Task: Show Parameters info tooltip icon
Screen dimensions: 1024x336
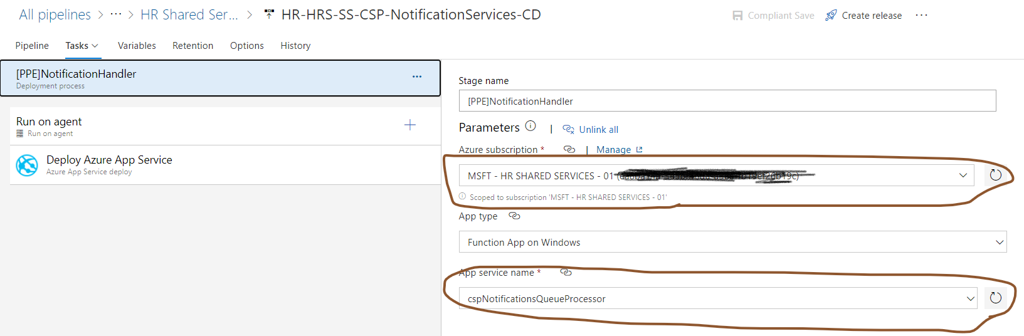Action: point(530,126)
